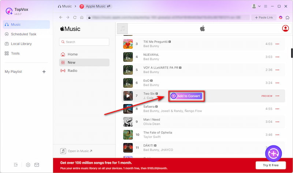Click the Apple Music search field
Screen dimensions: 293x173
pos(84,42)
